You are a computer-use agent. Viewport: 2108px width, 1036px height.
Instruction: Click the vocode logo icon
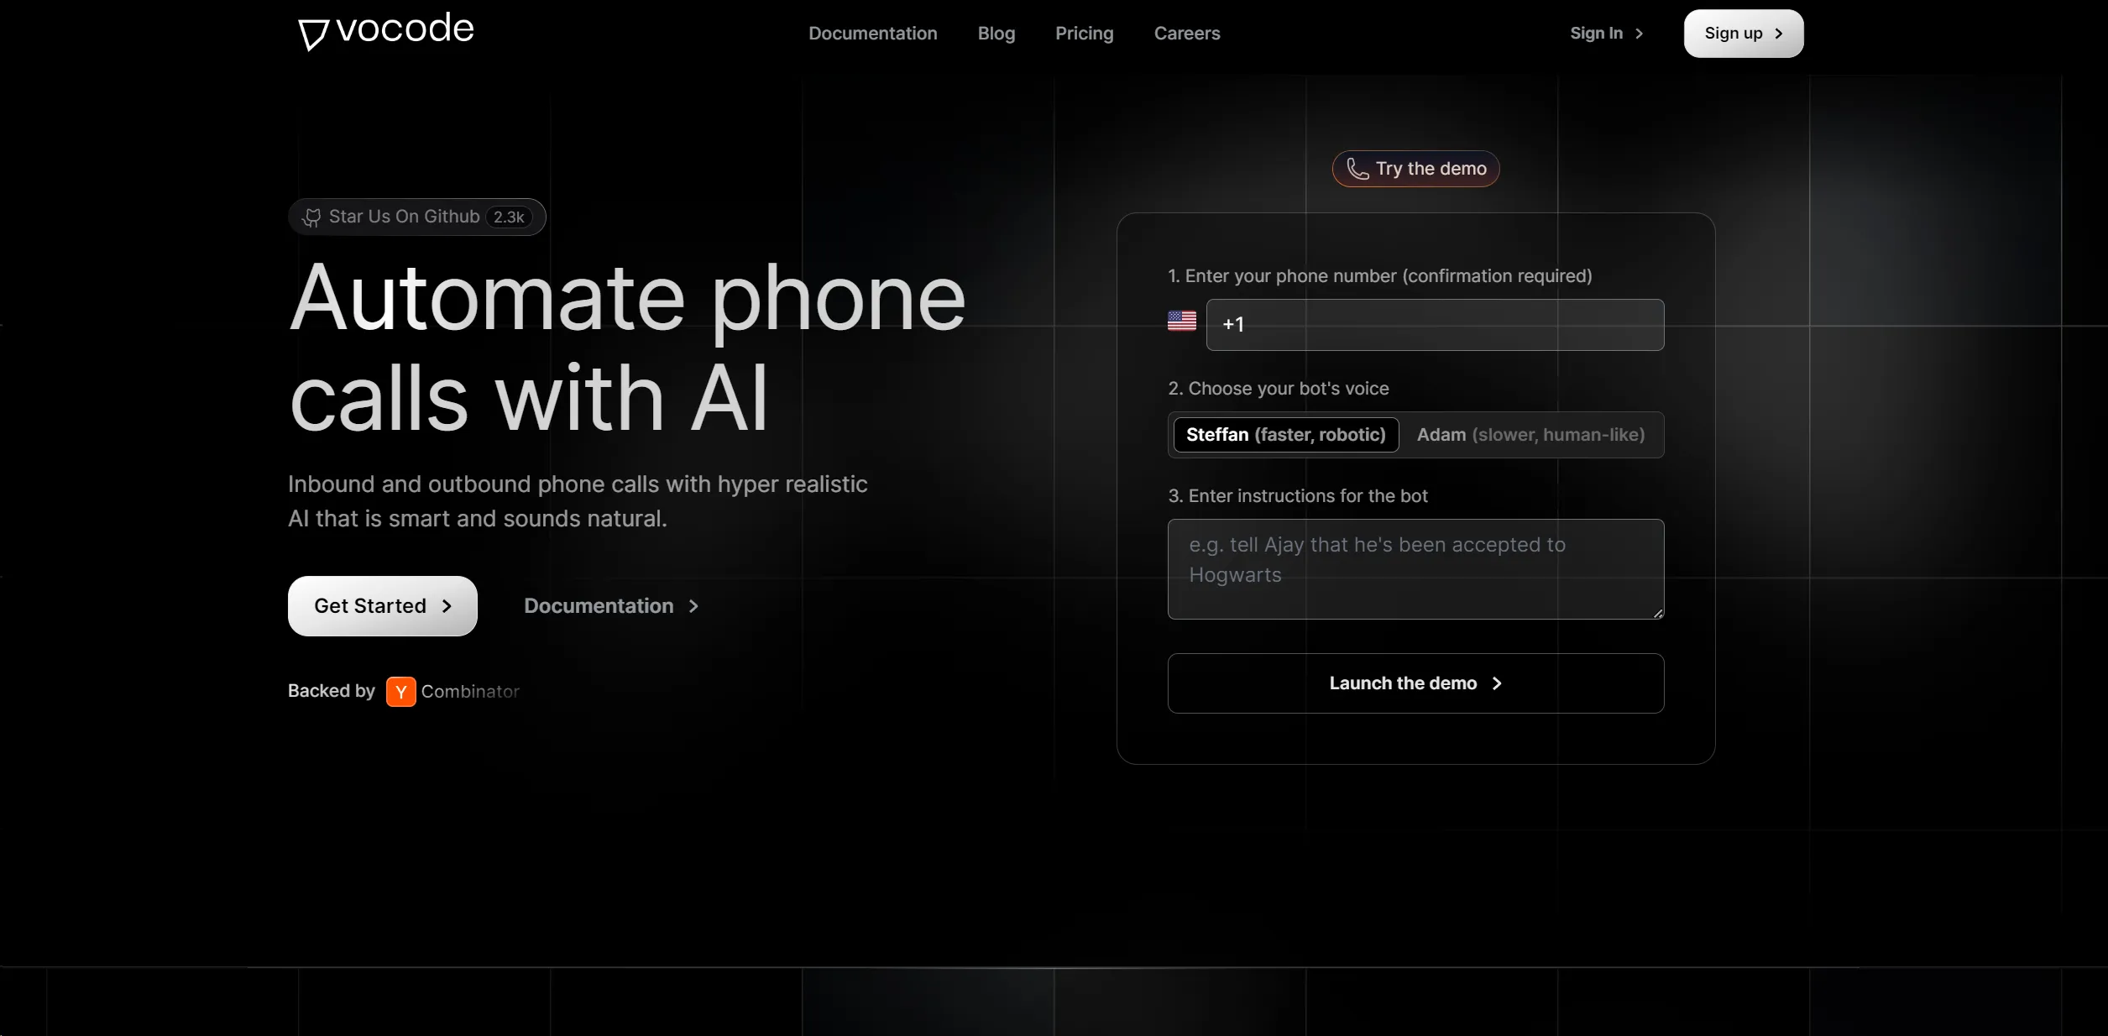(x=311, y=33)
